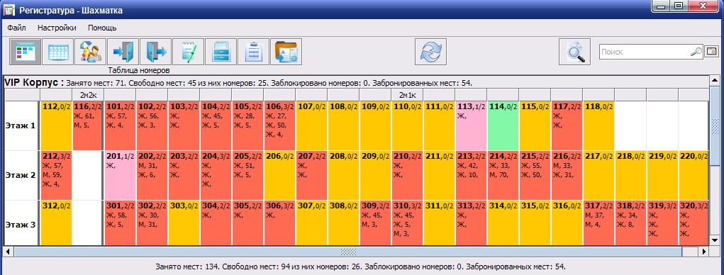Click the check-in door arrow icon

(x=123, y=52)
